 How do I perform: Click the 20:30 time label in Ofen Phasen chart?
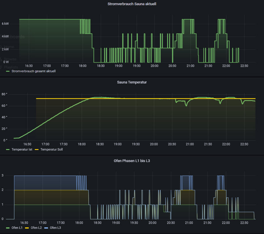pos(171,223)
